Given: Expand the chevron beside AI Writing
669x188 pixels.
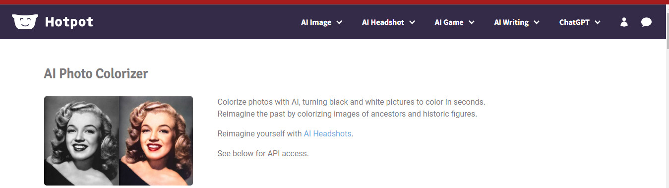Looking at the screenshot, I should (x=537, y=22).
